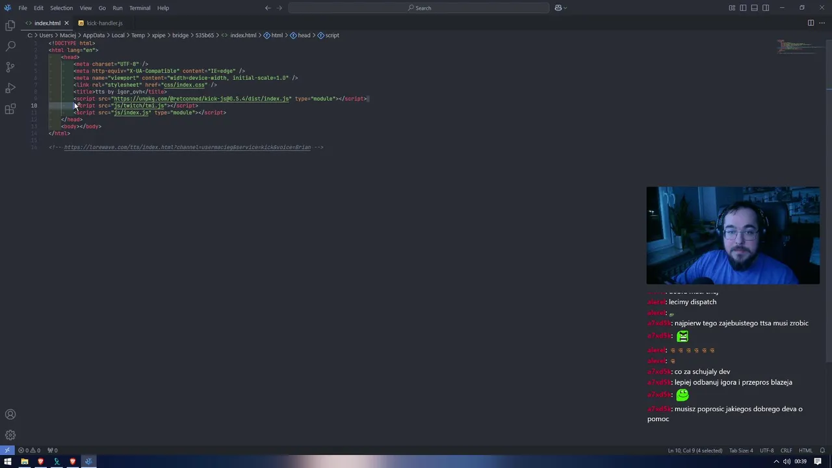Expand the xpipe breadcrumb segment
This screenshot has height=468, width=832.
tap(159, 35)
